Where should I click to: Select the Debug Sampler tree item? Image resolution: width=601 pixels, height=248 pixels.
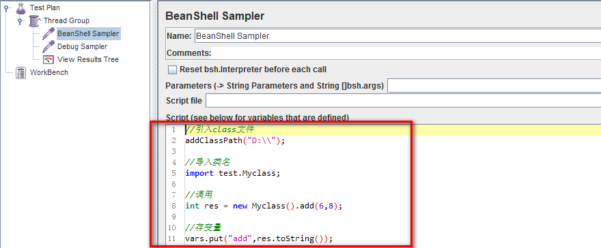pos(82,46)
